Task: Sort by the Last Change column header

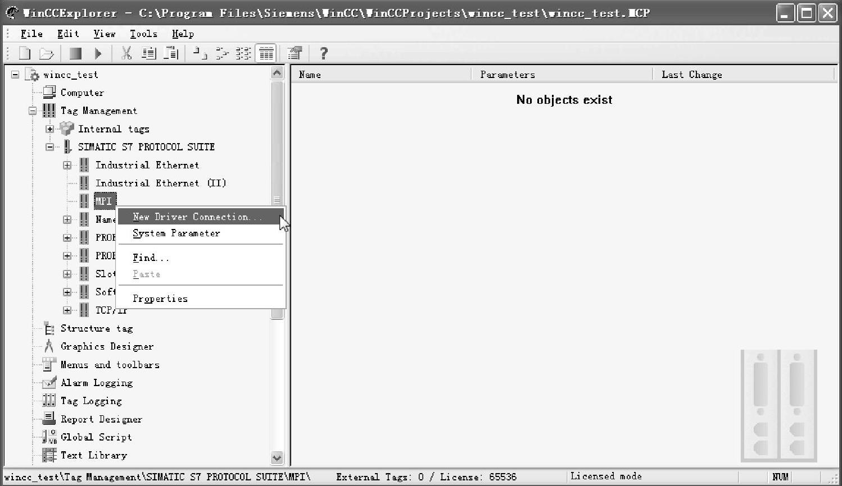Action: tap(744, 74)
